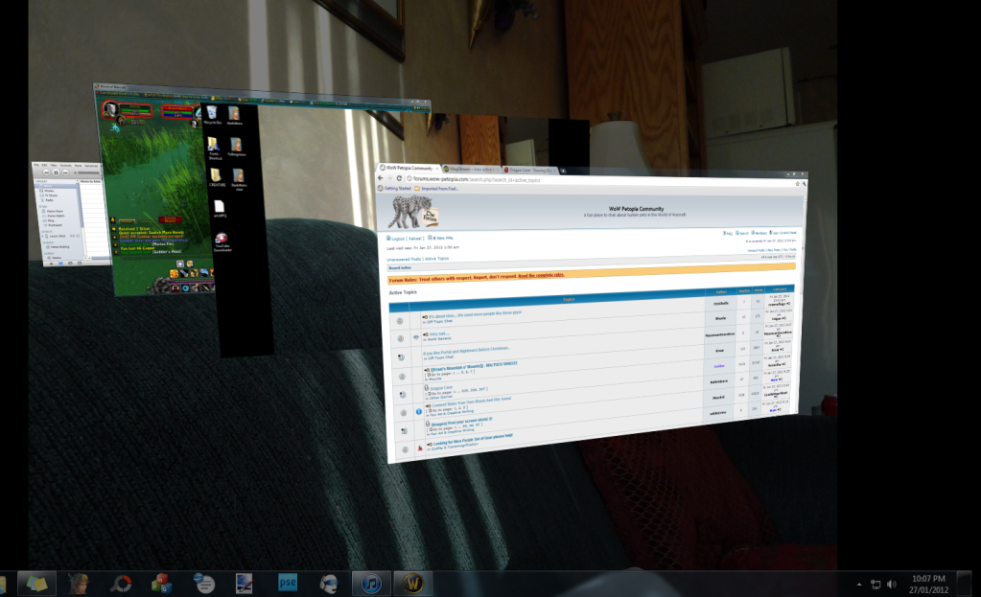Open the World of Warcraft taskbar icon
This screenshot has width=981, height=597.
[x=412, y=584]
